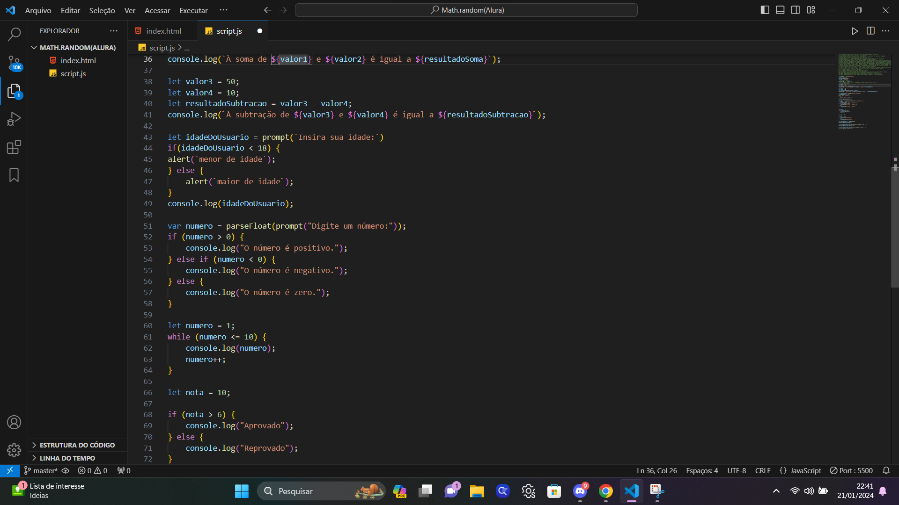Open the Manage gear icon
Screen dimensions: 899x505
(x=14, y=450)
